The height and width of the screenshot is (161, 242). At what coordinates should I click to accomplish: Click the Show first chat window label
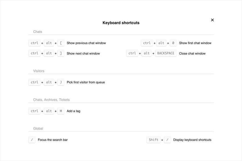pyautogui.click(x=195, y=43)
